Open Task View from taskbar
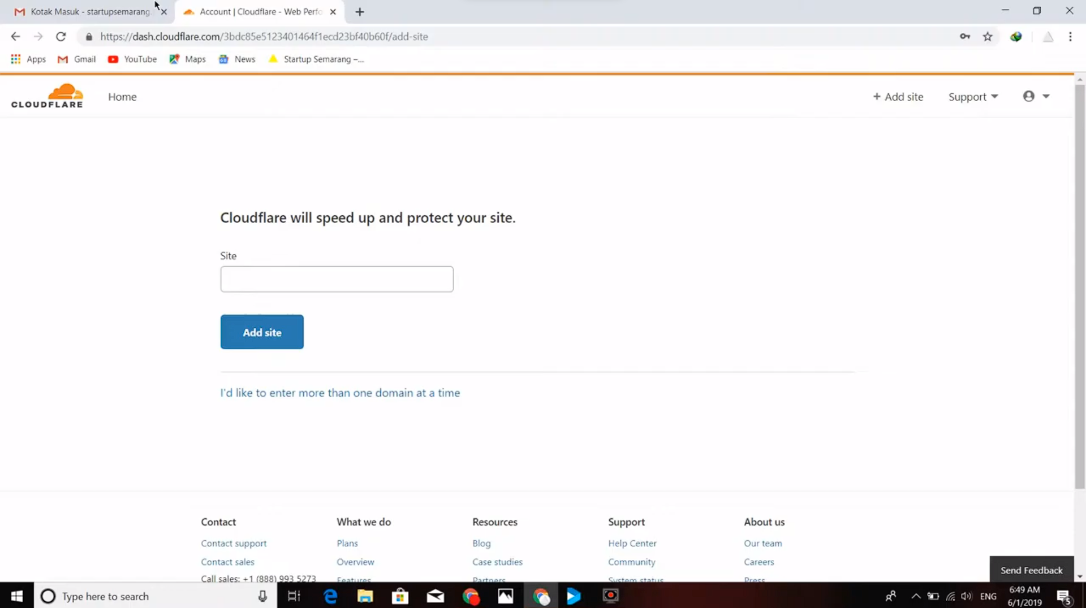1086x608 pixels. tap(294, 596)
